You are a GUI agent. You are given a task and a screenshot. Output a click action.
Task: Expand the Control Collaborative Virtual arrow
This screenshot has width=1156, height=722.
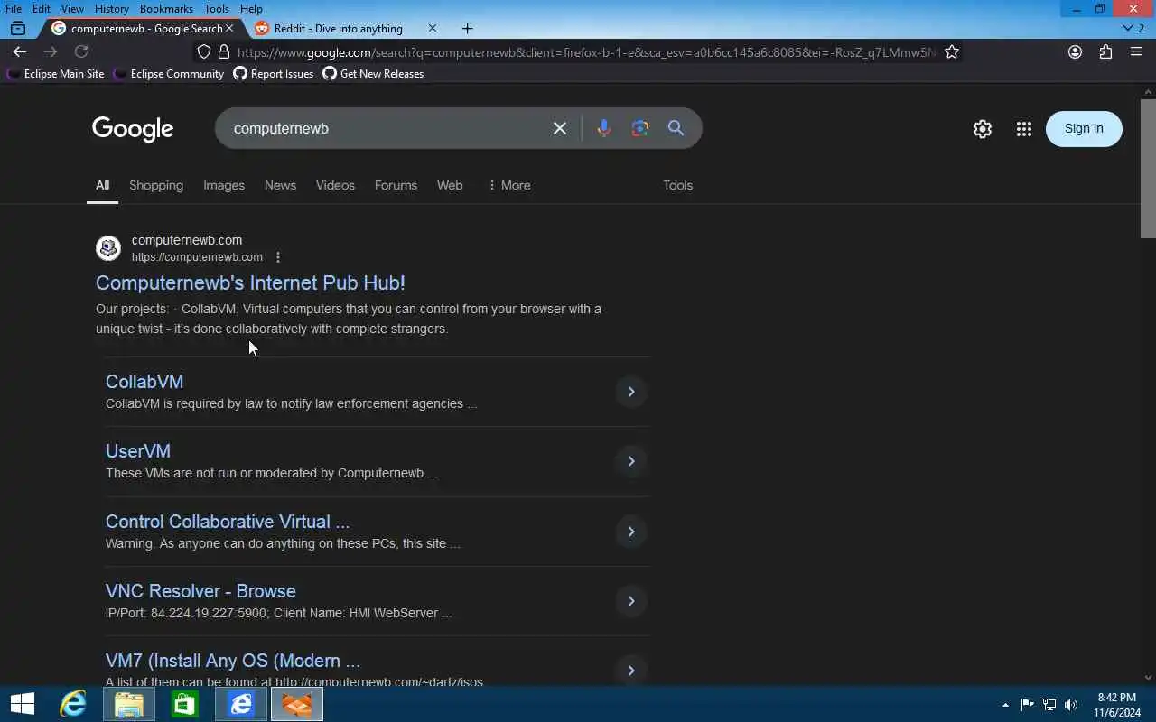(631, 532)
